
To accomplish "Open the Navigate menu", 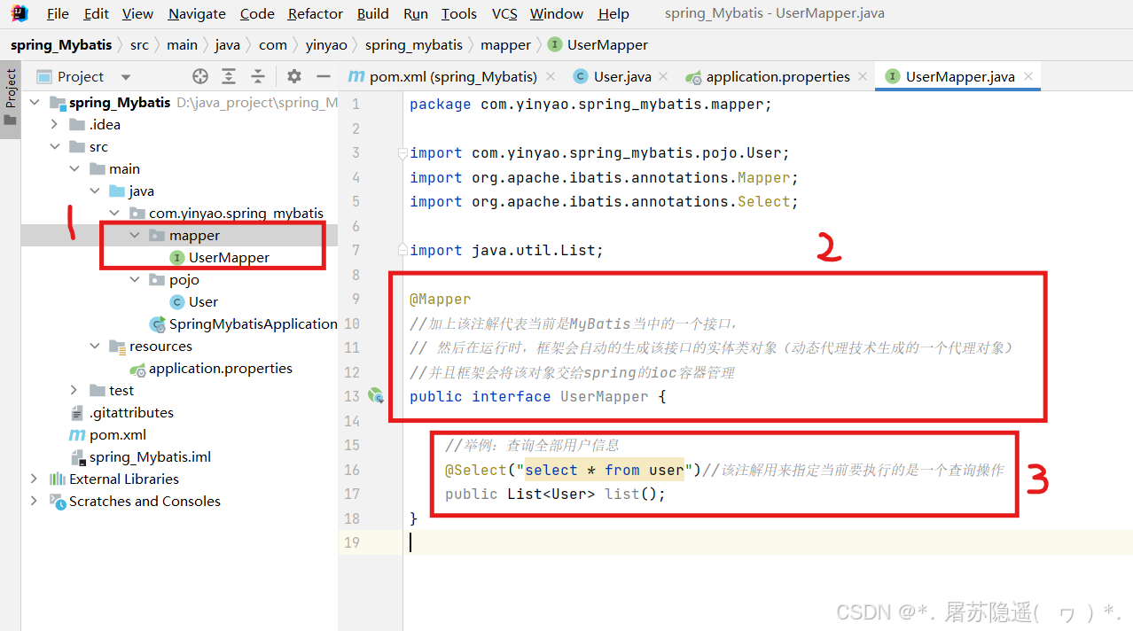I will (197, 13).
